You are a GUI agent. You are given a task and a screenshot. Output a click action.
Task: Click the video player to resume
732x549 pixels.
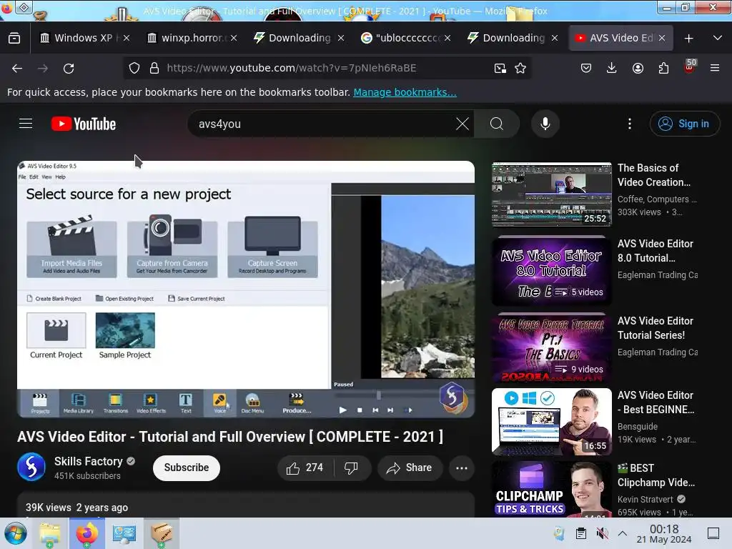point(246,289)
